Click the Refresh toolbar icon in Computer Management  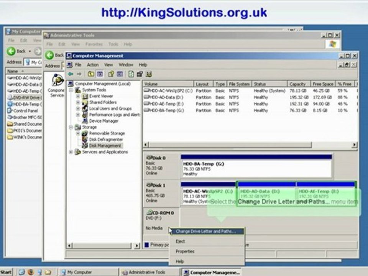coord(131,74)
